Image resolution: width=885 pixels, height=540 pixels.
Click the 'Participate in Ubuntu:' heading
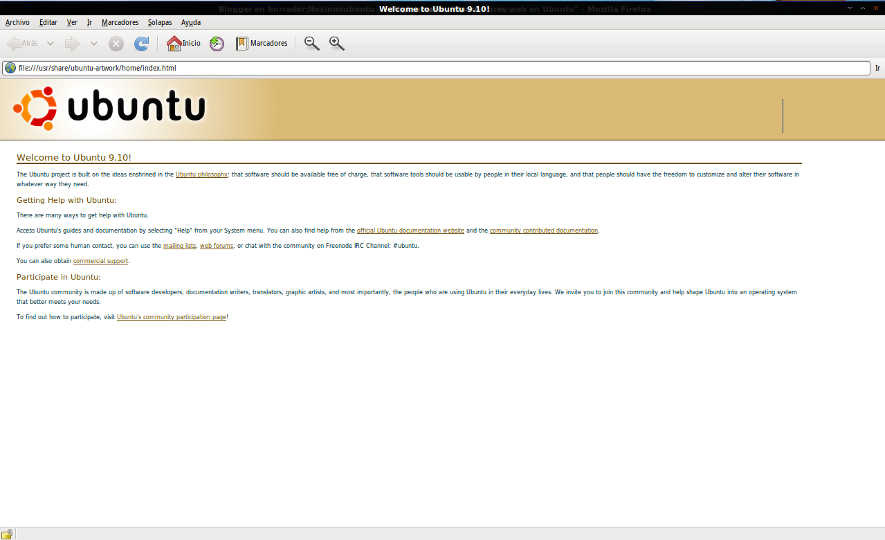pos(59,277)
